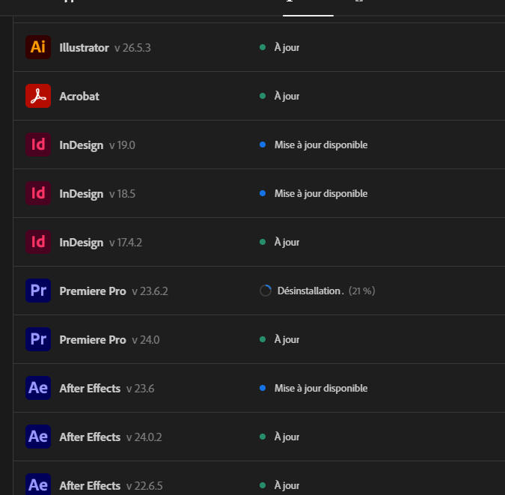Screen dimensions: 505x495
Task: Click the Illustrator app icon
Action: click(38, 47)
